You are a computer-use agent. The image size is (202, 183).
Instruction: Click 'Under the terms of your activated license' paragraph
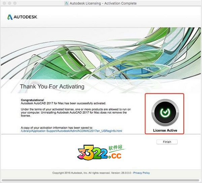click(x=76, y=112)
